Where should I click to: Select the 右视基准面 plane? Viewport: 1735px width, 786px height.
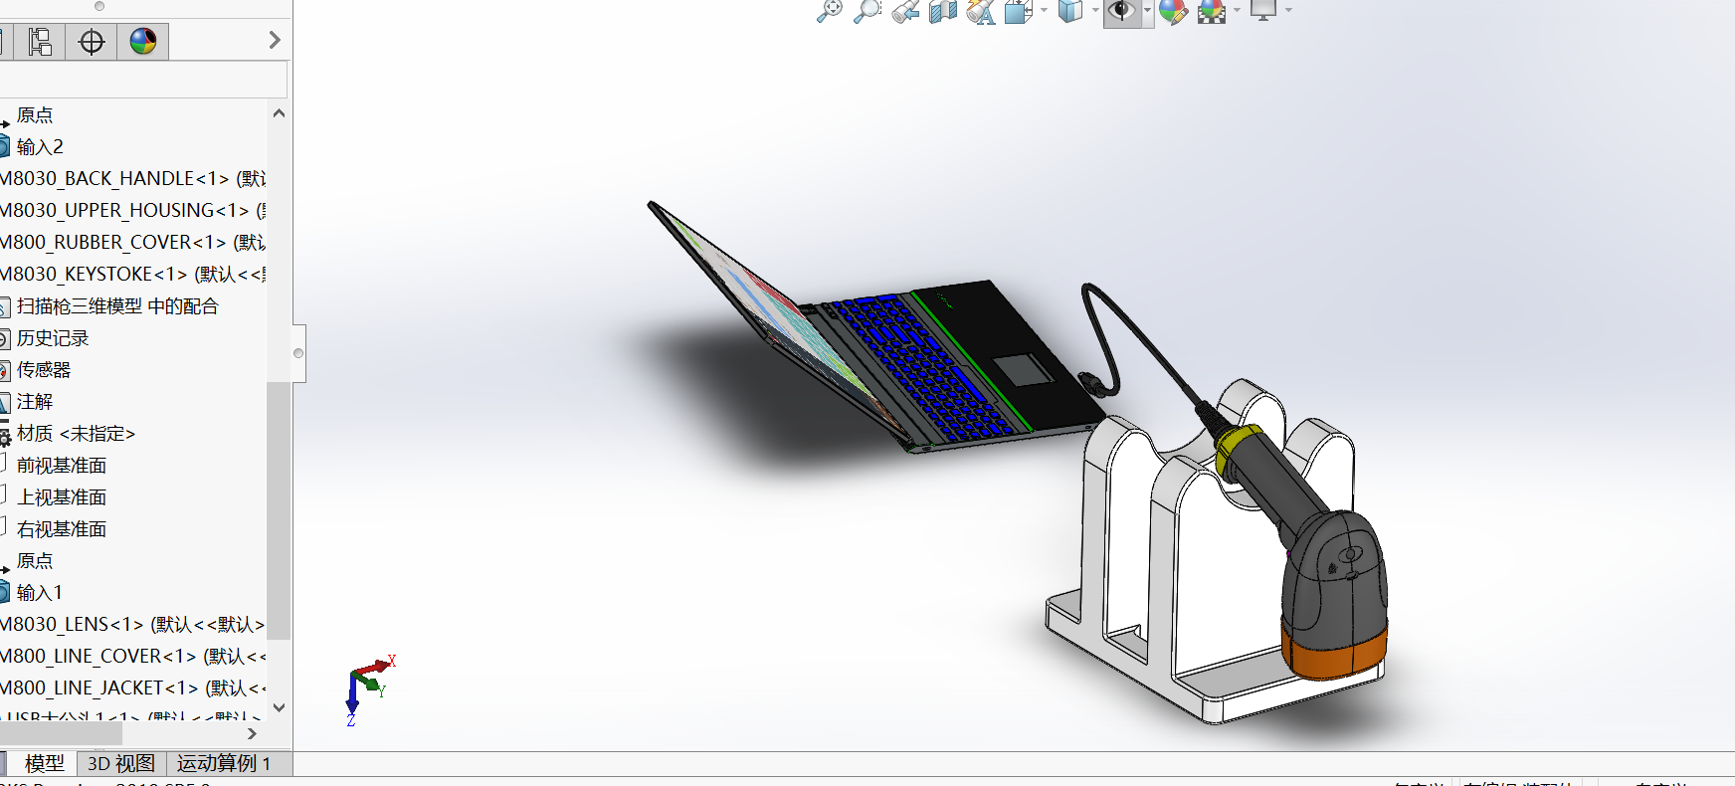point(62,529)
